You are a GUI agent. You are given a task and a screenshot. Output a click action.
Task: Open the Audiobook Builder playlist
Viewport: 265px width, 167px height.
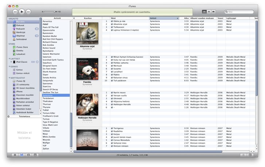(x=25, y=112)
